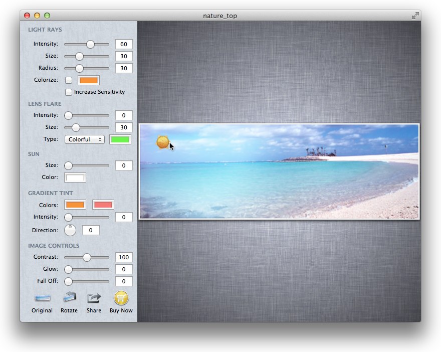Screen dimensions: 441x352
Task: Click the Light Rays Intensity value field
Action: [x=124, y=44]
